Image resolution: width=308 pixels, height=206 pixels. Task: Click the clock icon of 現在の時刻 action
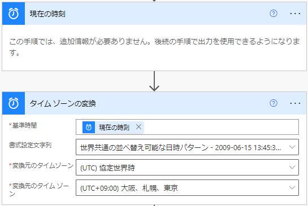14,14
